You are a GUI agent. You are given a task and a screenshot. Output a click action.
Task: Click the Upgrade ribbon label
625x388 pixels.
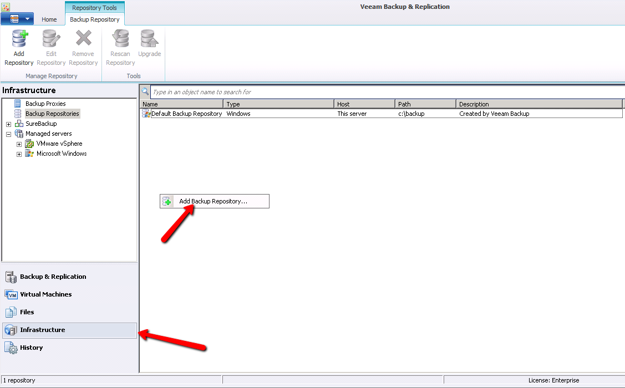[x=150, y=54]
